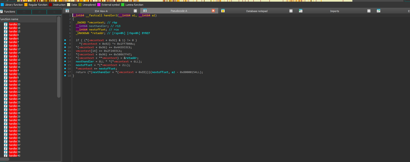The image size is (410, 162).
Task: Switch to the IDA View-A tab
Action: (x=101, y=11)
